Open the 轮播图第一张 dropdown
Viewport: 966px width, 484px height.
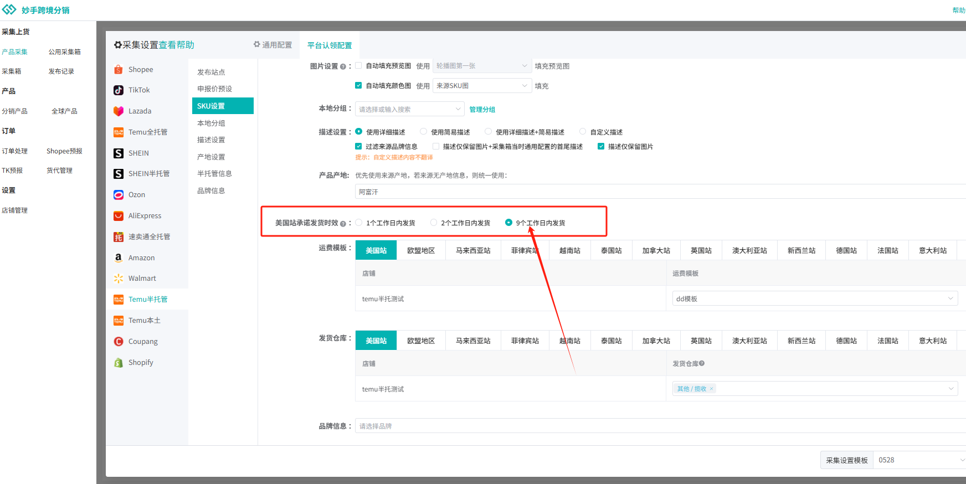tap(482, 66)
